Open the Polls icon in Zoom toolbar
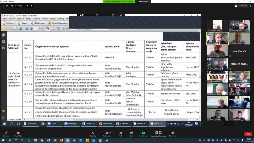The image size is (254, 143). 121,134
